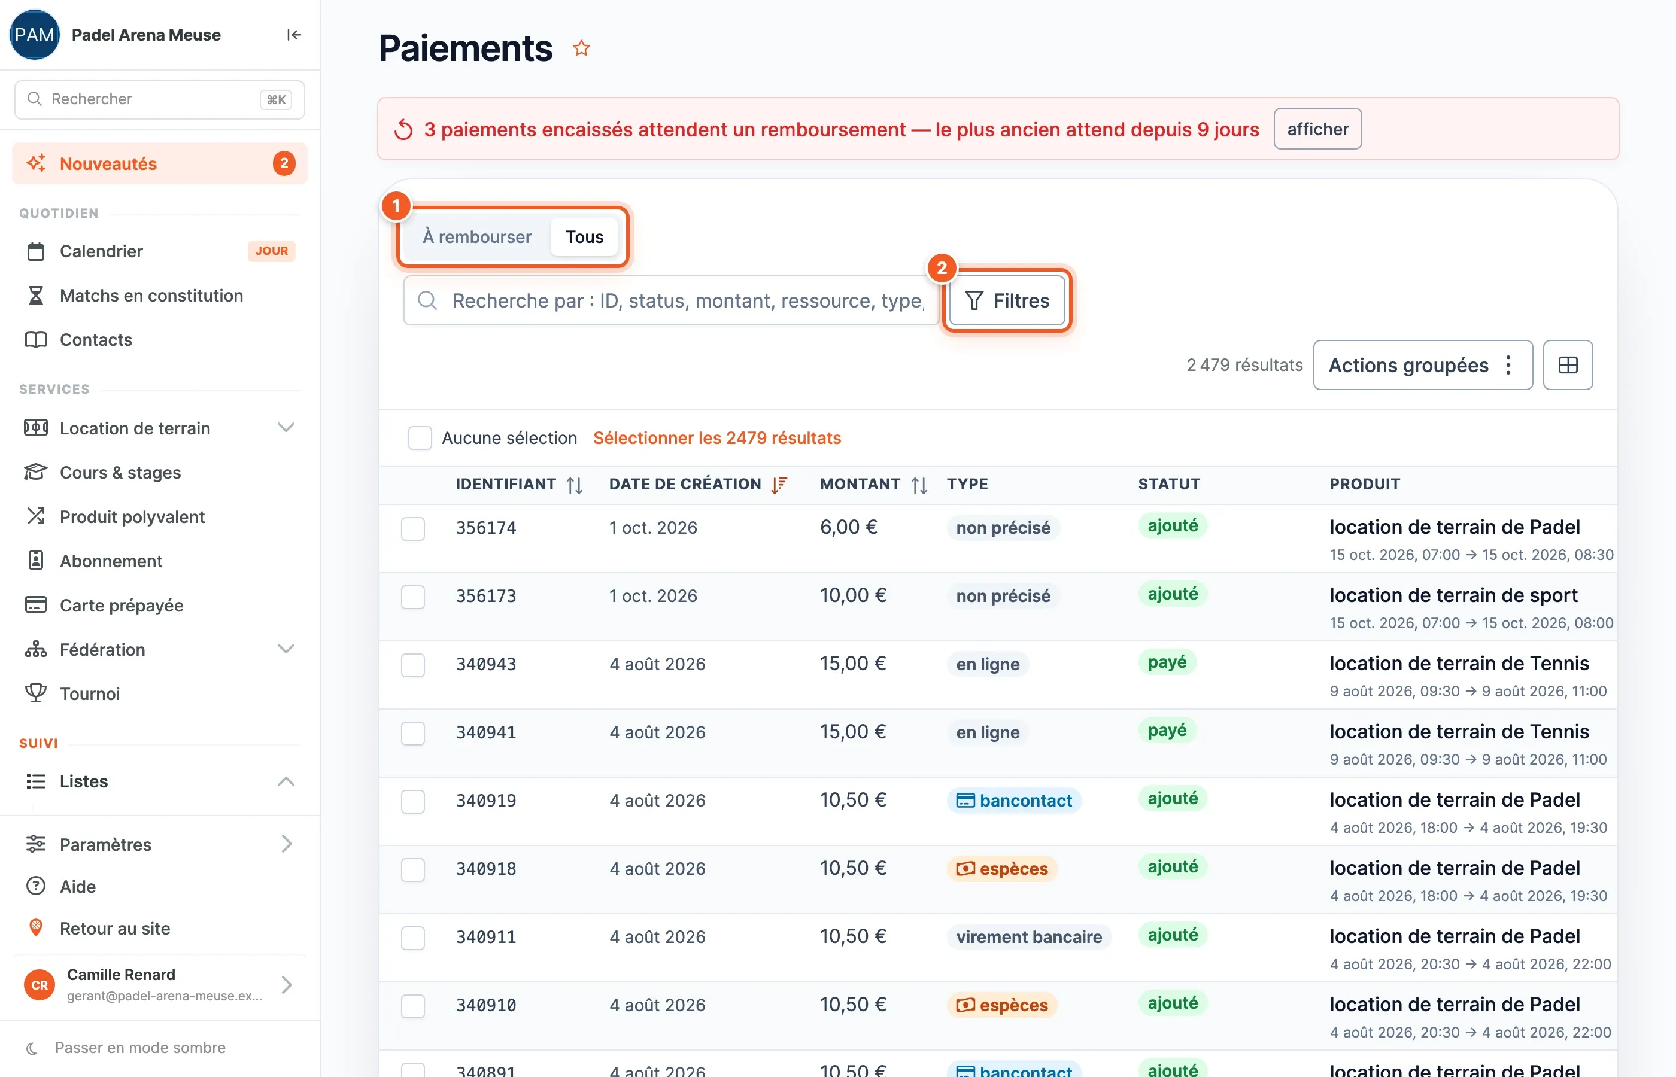
Task: Check the row for payment 340943
Action: pyautogui.click(x=412, y=665)
